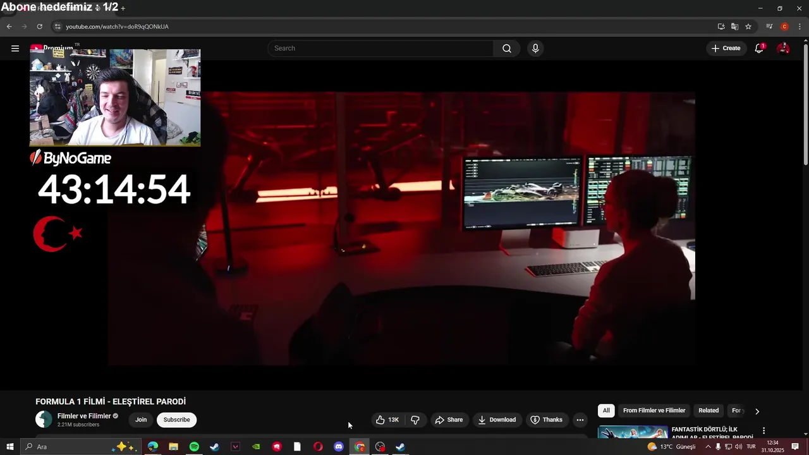The width and height of the screenshot is (809, 455).
Task: Open Spotify from the taskbar
Action: [x=194, y=447]
